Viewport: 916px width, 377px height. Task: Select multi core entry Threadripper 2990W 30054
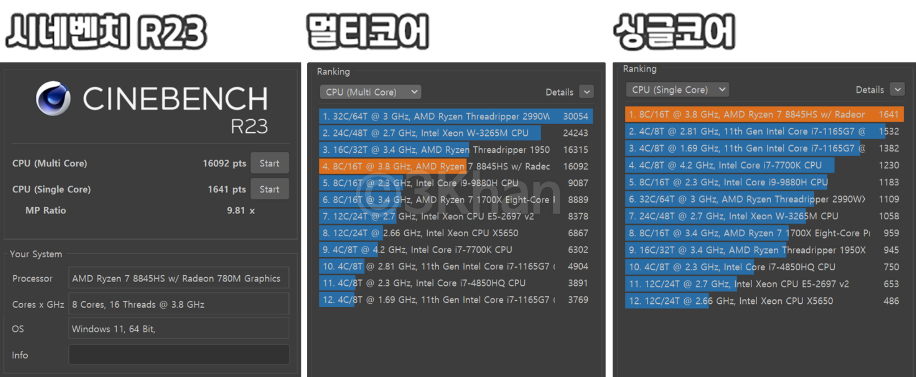coord(456,116)
